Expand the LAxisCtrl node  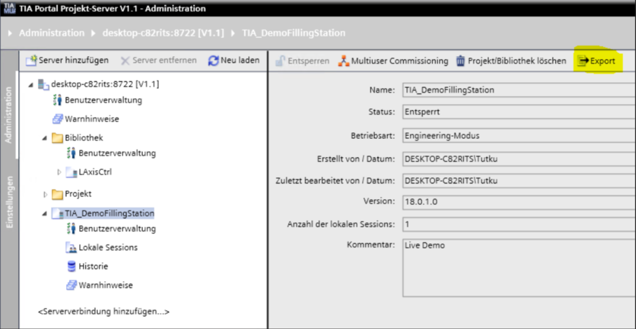click(x=59, y=172)
